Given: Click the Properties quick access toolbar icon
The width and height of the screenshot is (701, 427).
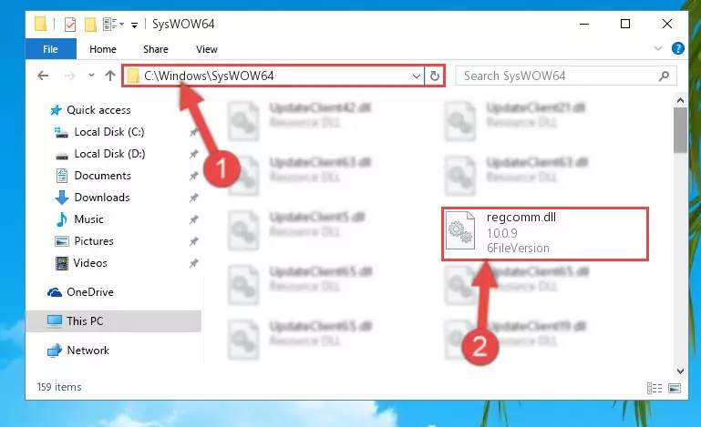Looking at the screenshot, I should point(70,24).
